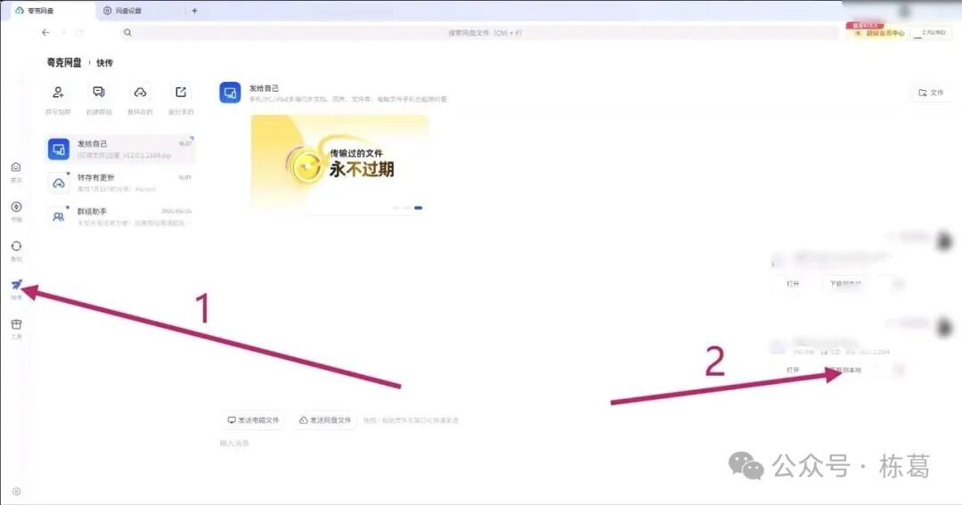Image resolution: width=962 pixels, height=505 pixels.
Task: Open the 备份 backup sidebar icon
Action: pos(16,247)
